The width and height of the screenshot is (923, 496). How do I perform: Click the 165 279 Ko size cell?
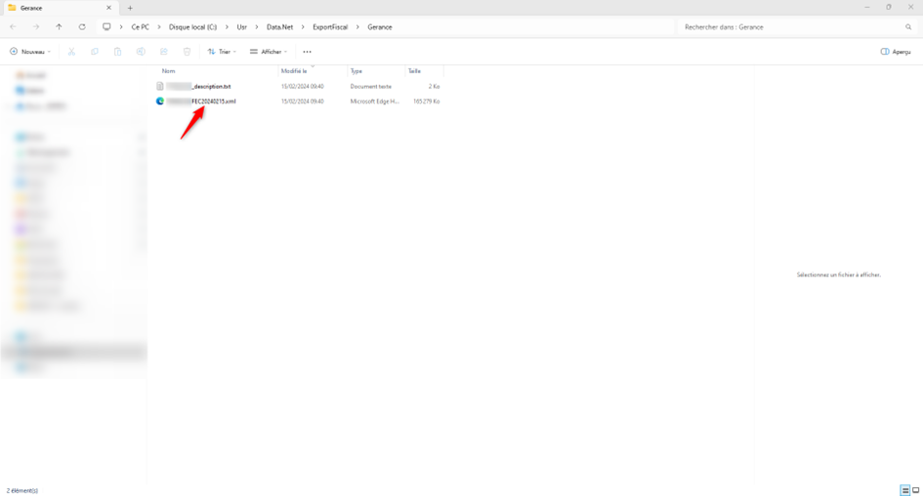point(426,102)
